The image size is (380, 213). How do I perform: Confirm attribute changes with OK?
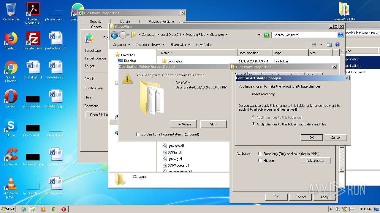[x=311, y=138]
